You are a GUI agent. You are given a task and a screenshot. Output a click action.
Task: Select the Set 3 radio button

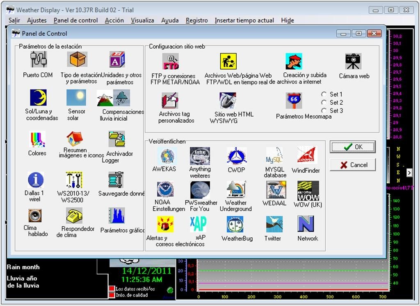324,110
